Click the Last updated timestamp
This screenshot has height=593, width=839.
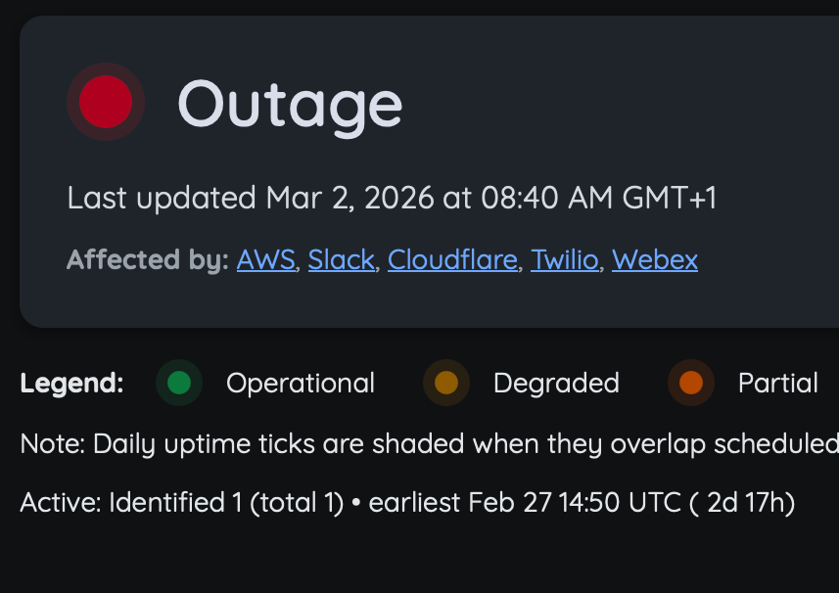click(392, 198)
